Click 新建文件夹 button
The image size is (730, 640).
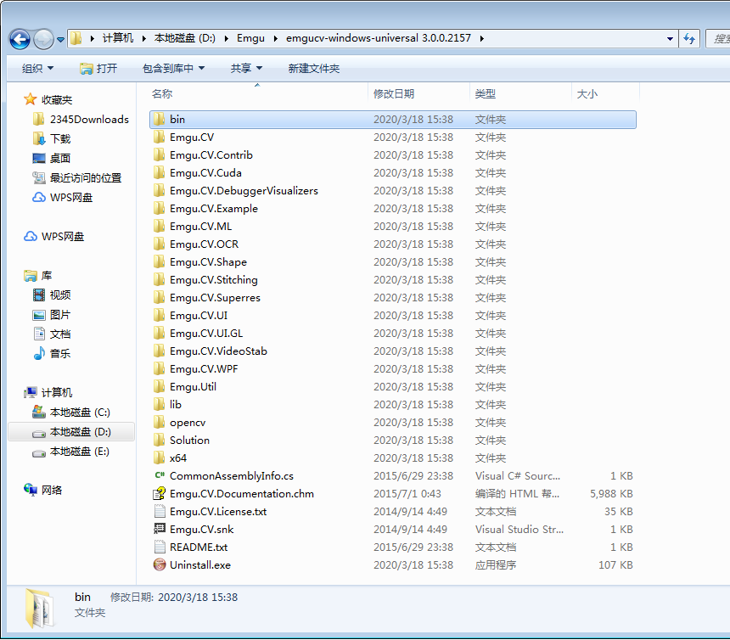314,69
